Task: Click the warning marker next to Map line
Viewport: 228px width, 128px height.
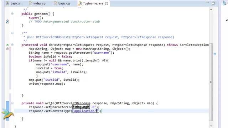Action: tap(7, 49)
